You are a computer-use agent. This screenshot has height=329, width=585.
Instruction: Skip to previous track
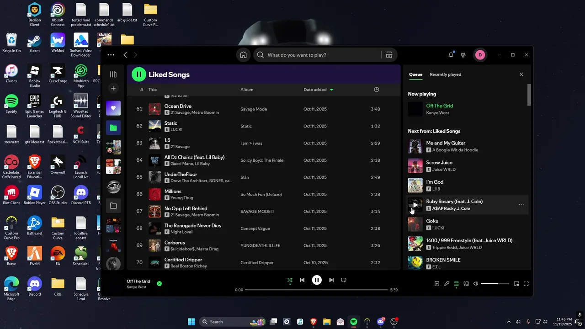click(302, 280)
